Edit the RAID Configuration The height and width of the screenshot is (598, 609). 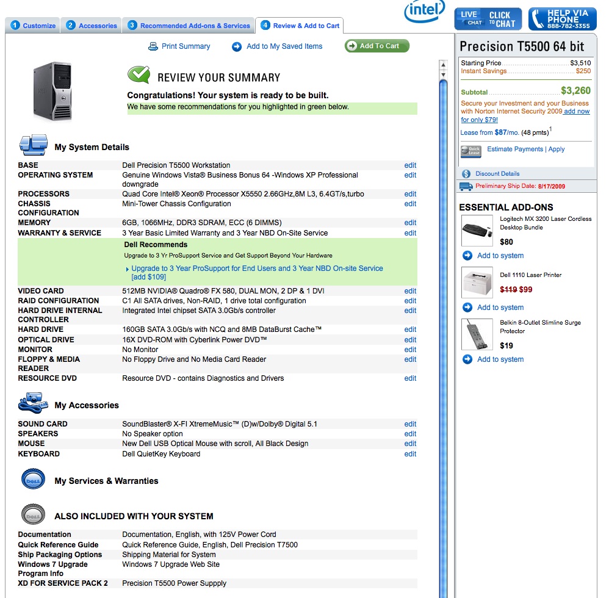pos(410,301)
